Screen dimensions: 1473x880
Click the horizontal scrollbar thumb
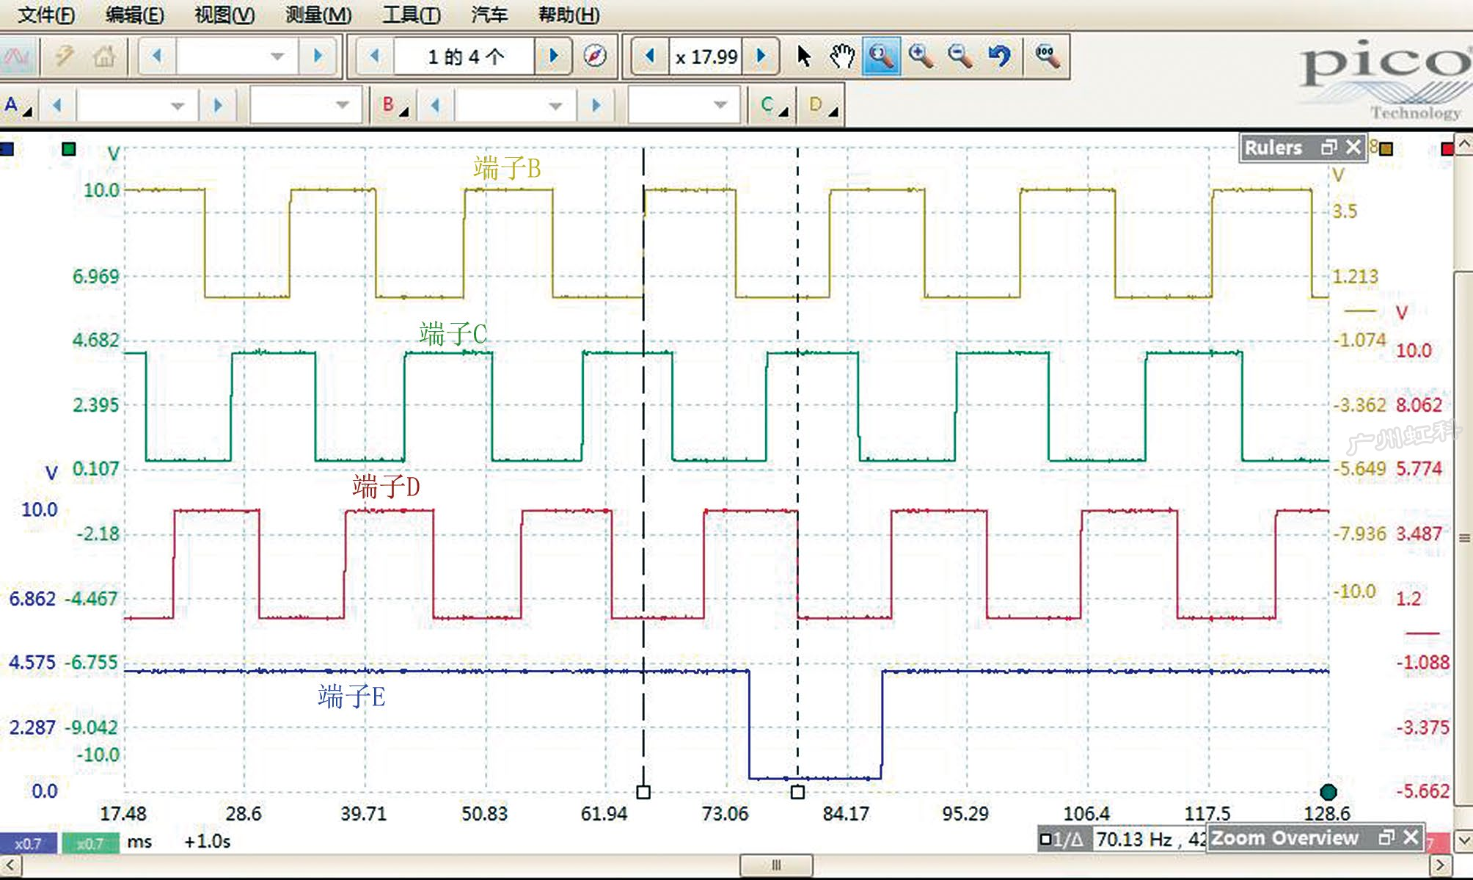775,865
